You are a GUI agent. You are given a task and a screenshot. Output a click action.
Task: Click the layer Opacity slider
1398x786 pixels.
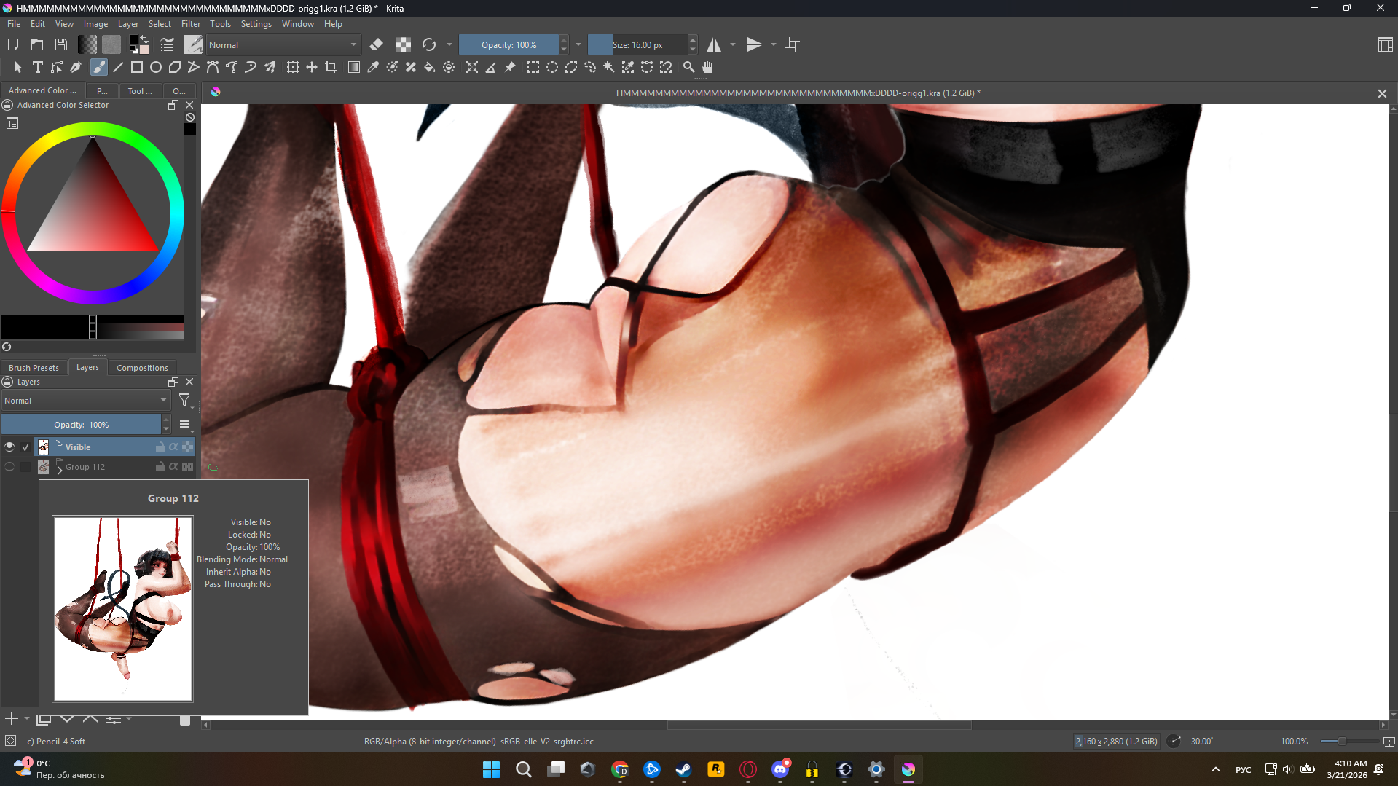[81, 424]
